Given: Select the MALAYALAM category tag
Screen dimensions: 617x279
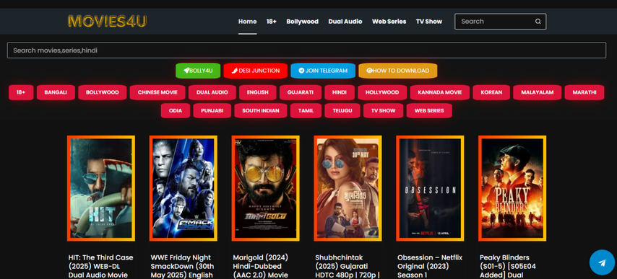Looking at the screenshot, I should tap(537, 92).
